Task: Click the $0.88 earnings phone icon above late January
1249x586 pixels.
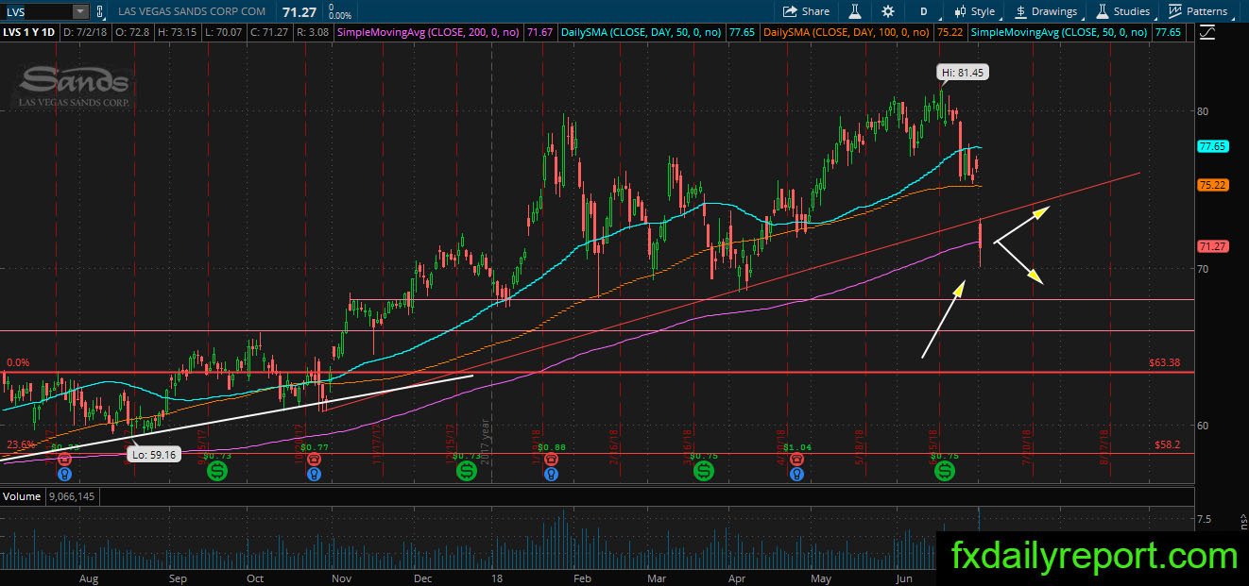Action: click(551, 459)
